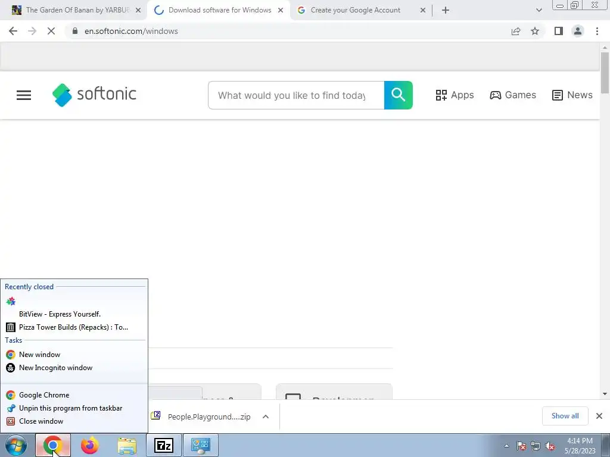Viewport: 610px width, 457px height.
Task: Click the Softonic logo
Action: [94, 95]
